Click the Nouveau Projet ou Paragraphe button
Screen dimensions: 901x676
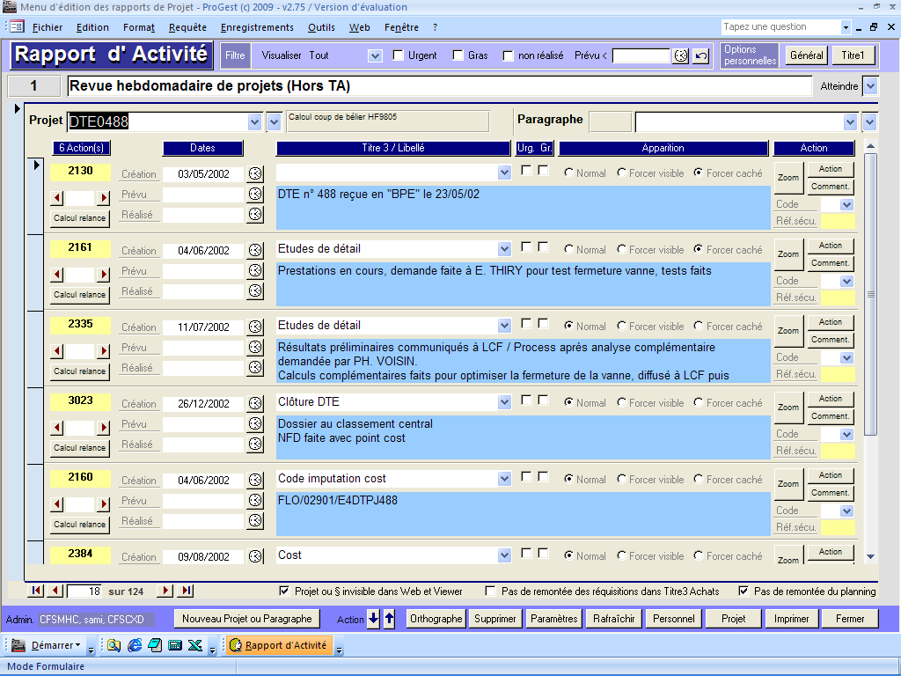247,619
